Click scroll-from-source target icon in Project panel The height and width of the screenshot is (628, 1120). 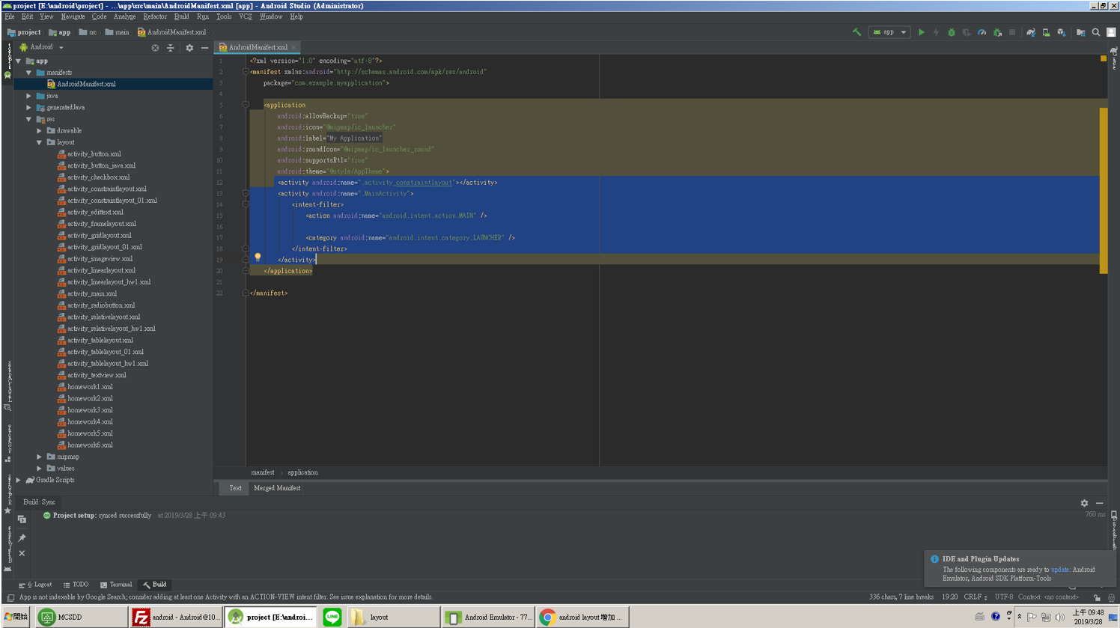click(155, 47)
